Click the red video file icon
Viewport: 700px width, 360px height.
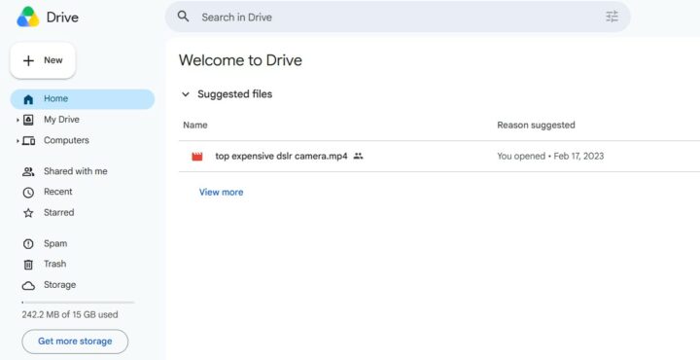click(x=196, y=157)
